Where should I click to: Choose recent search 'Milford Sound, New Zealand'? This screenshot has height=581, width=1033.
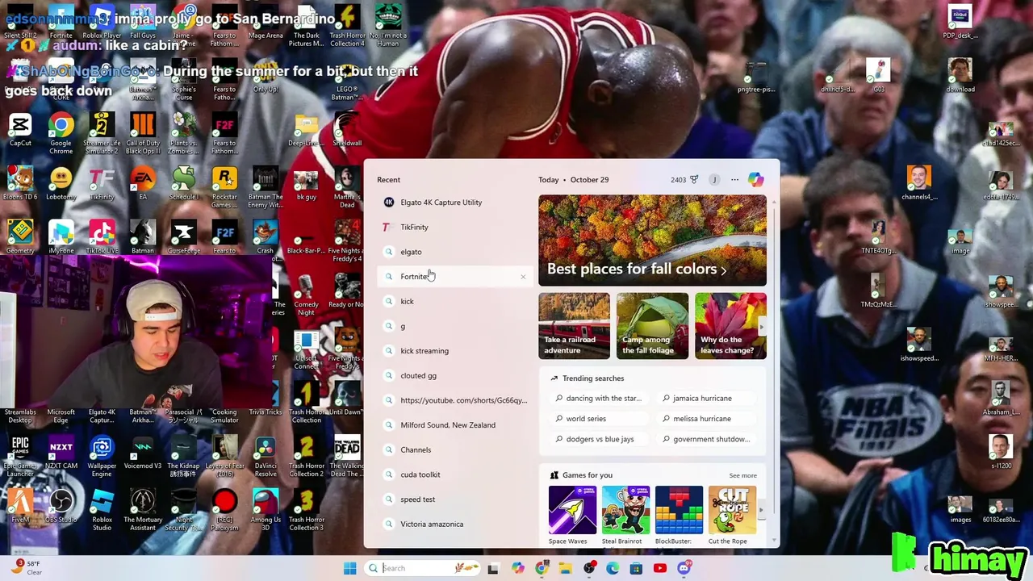coord(454,425)
